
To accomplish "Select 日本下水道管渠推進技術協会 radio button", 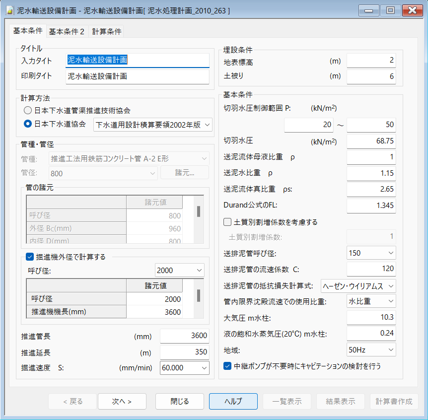I will (x=28, y=110).
